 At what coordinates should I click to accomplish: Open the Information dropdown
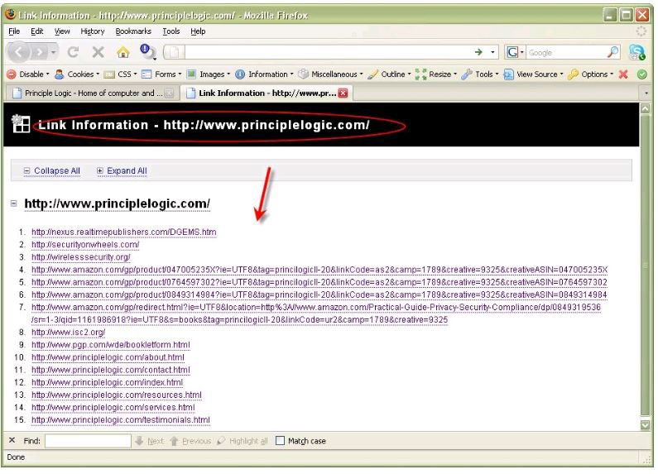tap(264, 74)
